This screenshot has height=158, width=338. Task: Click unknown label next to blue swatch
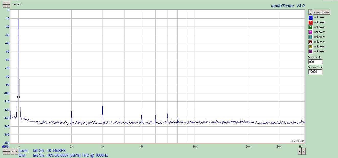pos(320,17)
